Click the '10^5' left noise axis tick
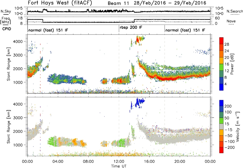 pyautogui.click(x=19, y=8)
